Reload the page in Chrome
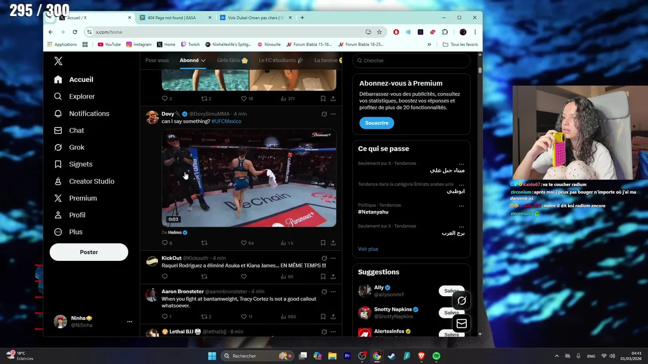Viewport: 648px width, 364px height. pyautogui.click(x=75, y=32)
